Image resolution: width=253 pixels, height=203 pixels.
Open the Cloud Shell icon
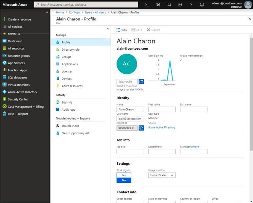[x=147, y=5]
